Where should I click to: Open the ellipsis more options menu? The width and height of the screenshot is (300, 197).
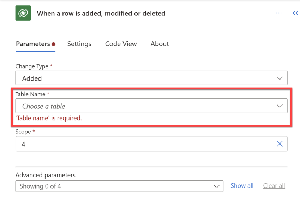point(279,13)
